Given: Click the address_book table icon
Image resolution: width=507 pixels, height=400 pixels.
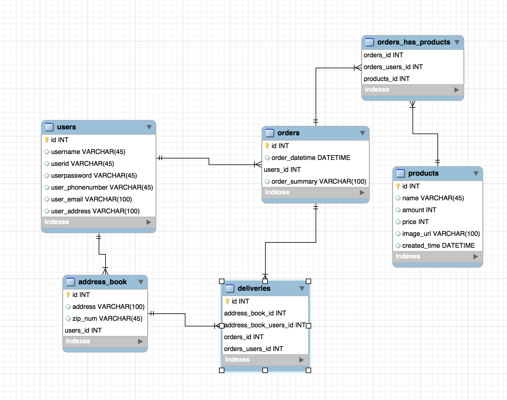Looking at the screenshot, I should point(70,282).
